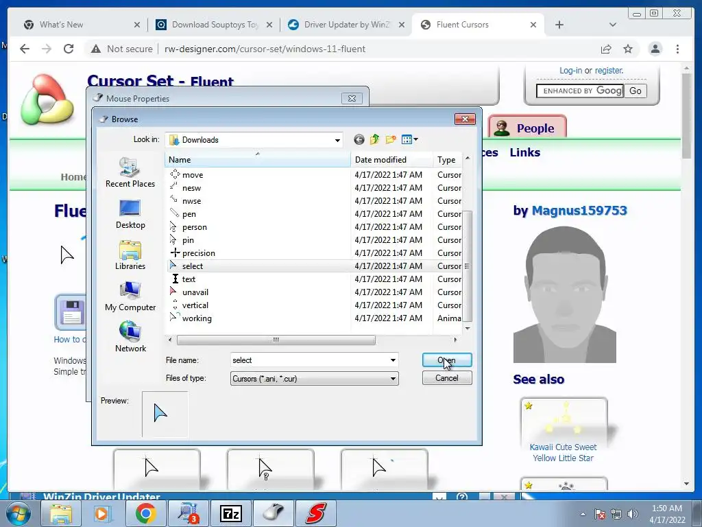The width and height of the screenshot is (702, 527).
Task: Open 7-Zip from the taskbar
Action: (231, 513)
